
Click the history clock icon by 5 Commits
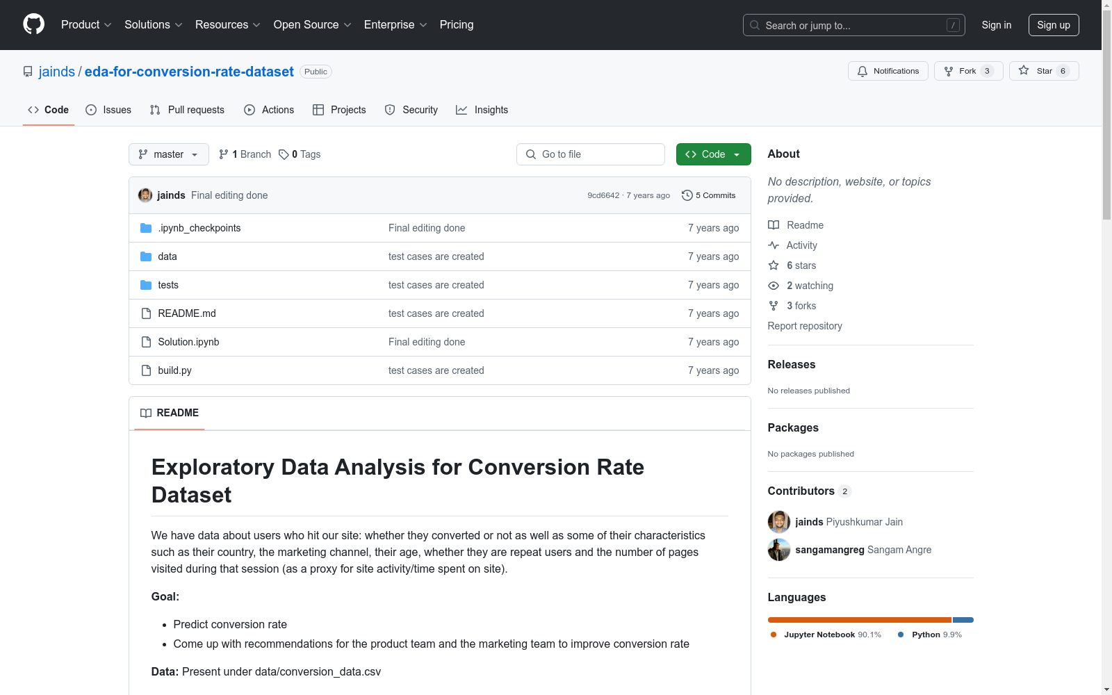[687, 195]
